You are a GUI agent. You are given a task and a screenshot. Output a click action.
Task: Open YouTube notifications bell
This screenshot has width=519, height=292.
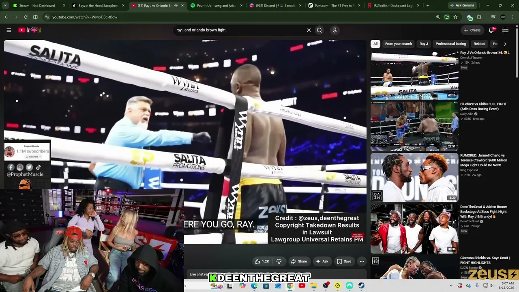491,30
